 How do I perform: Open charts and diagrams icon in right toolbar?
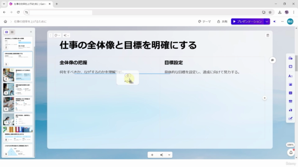290,110
